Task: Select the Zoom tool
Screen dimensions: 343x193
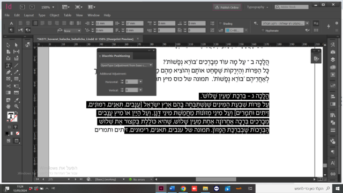Action: point(16,107)
